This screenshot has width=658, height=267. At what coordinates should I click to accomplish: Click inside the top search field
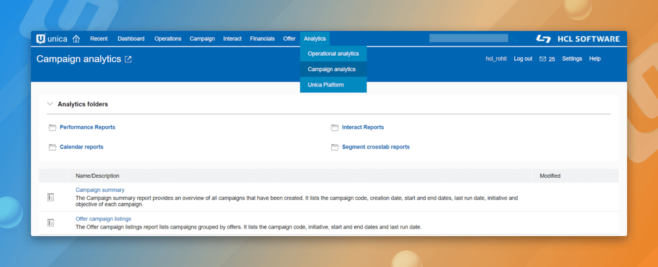point(468,38)
